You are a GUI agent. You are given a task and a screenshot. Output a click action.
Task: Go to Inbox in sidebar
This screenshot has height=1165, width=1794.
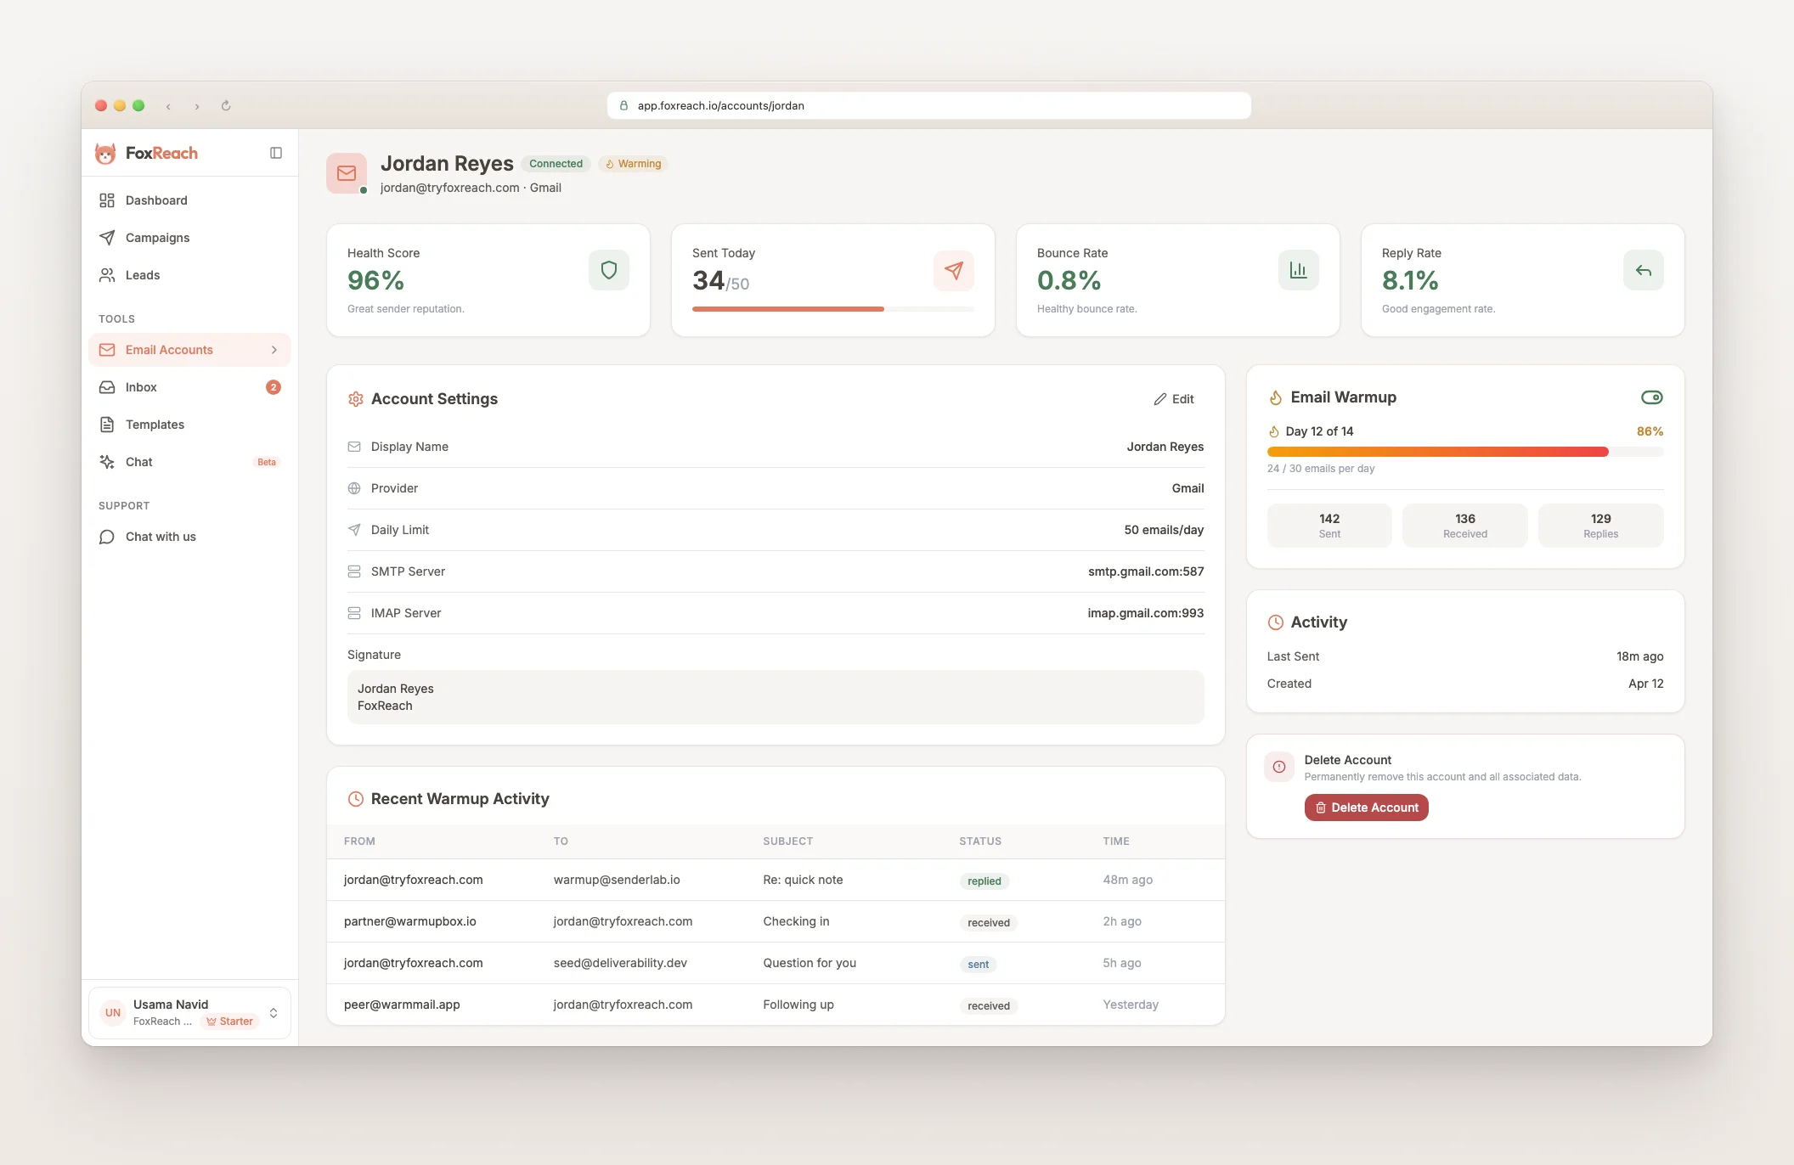(141, 387)
